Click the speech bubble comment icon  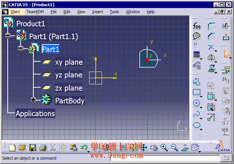[197, 36]
